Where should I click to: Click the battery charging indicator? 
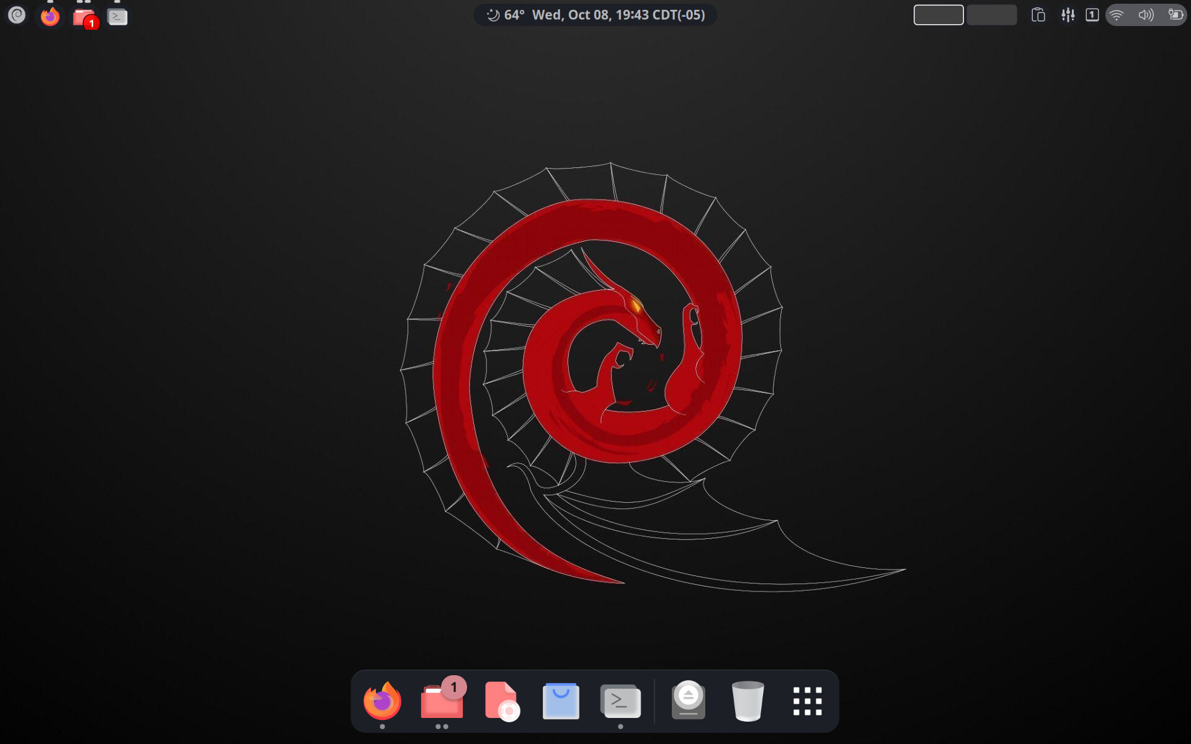pos(1175,15)
